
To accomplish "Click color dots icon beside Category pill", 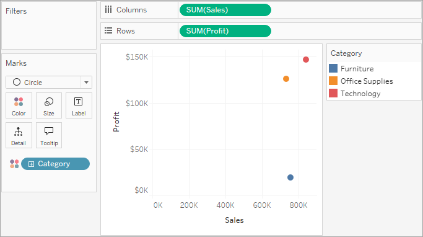I will [14, 164].
